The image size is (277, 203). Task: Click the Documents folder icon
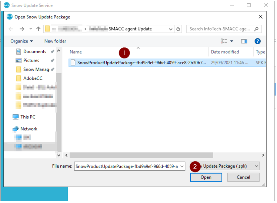(x=18, y=52)
